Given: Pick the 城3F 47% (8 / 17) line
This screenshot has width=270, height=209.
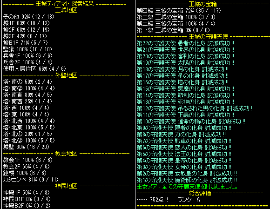Looking at the screenshot, I should point(25,36).
